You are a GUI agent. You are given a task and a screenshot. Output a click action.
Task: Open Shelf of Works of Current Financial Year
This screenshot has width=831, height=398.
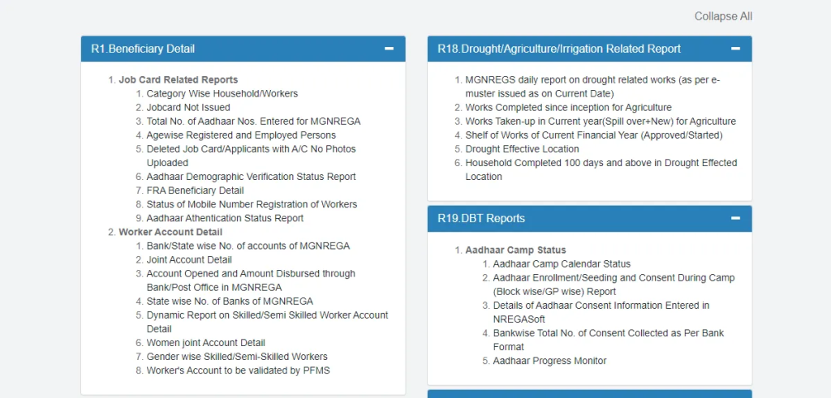[x=593, y=135]
